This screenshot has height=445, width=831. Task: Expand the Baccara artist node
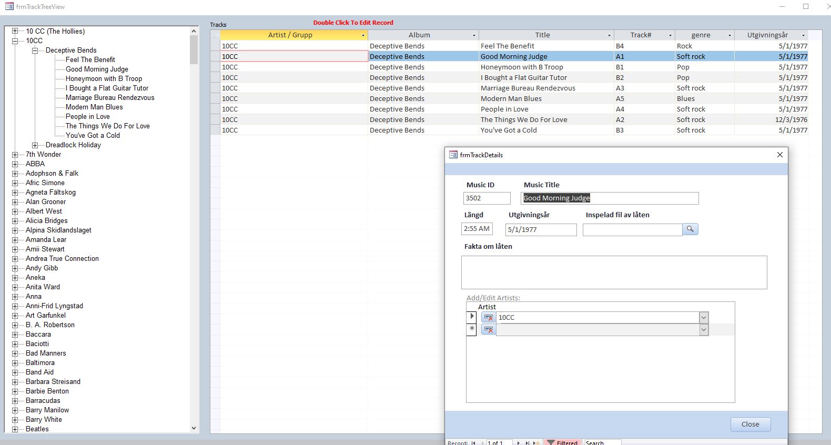point(15,334)
